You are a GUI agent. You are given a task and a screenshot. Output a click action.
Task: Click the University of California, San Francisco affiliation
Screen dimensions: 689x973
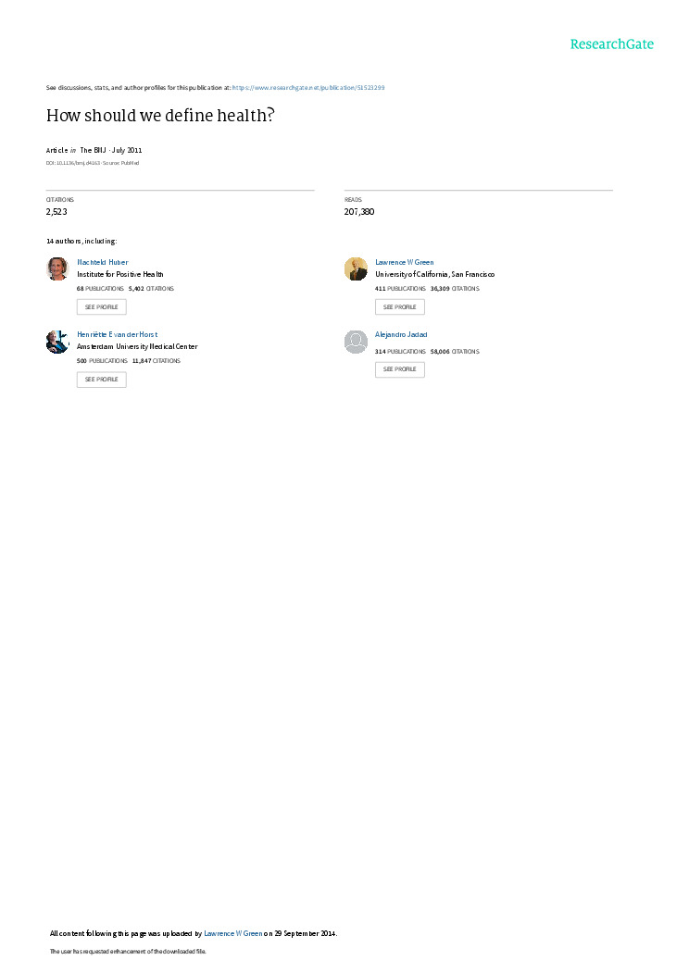click(434, 274)
